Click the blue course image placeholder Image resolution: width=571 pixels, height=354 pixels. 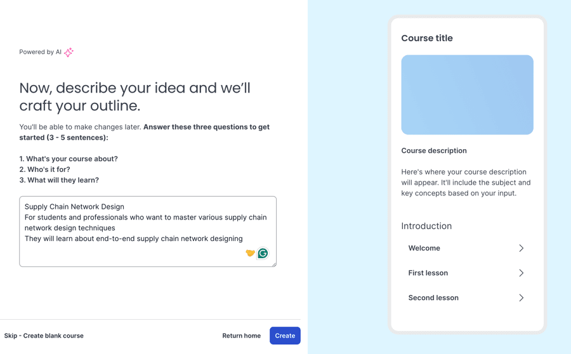[x=467, y=95]
